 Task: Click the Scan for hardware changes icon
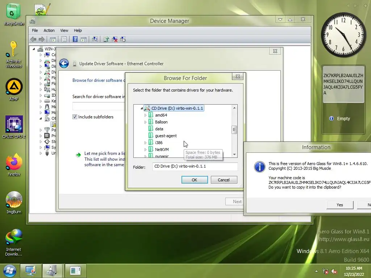95,39
